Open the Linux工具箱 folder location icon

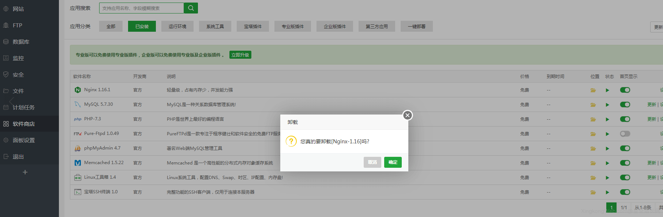coord(593,178)
